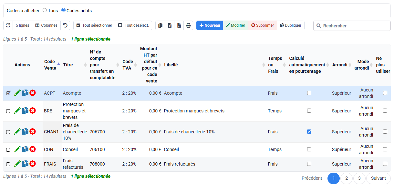
Task: Click the 708000 account number cell
Action: (x=97, y=164)
